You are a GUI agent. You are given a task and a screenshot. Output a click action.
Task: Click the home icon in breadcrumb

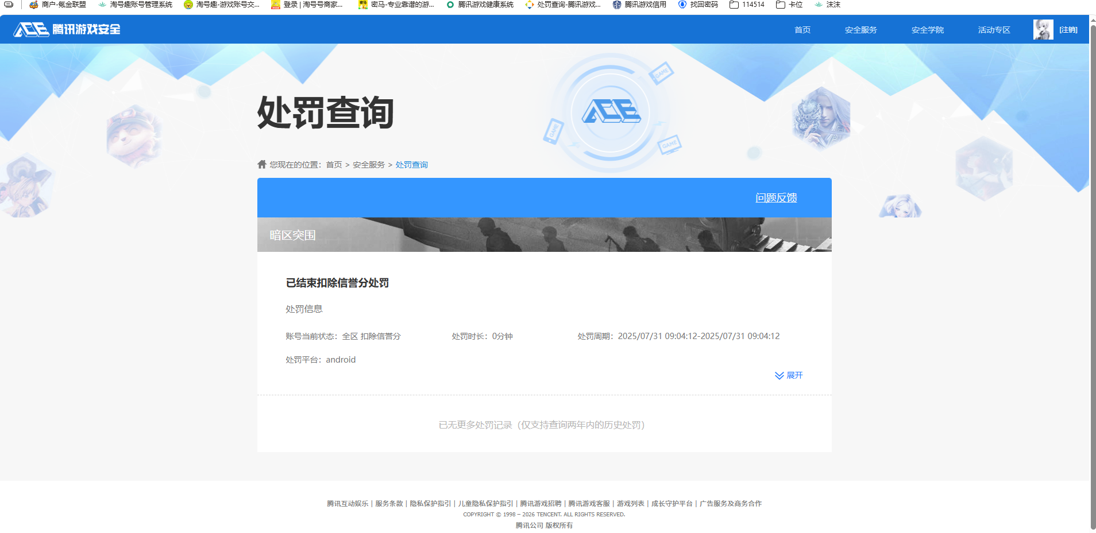coord(262,165)
